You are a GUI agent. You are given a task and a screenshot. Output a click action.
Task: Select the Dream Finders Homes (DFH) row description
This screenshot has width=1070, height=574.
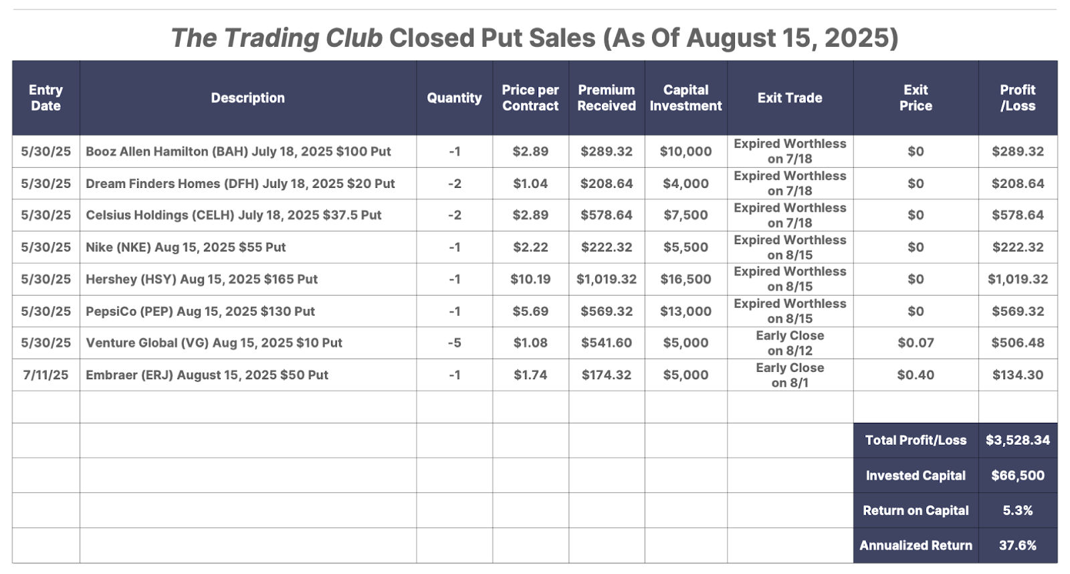coord(248,183)
